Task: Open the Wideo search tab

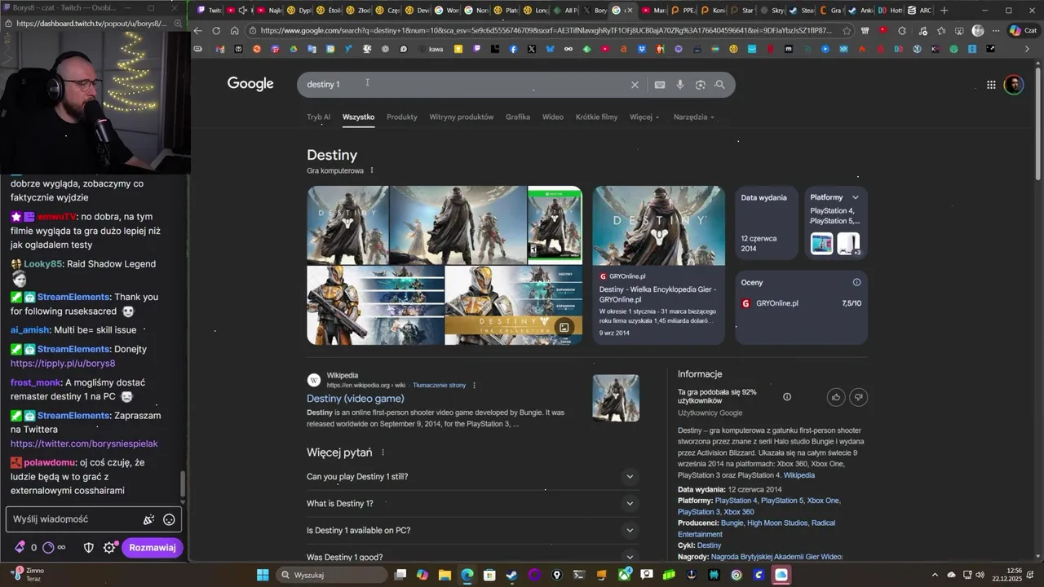Action: pos(552,117)
